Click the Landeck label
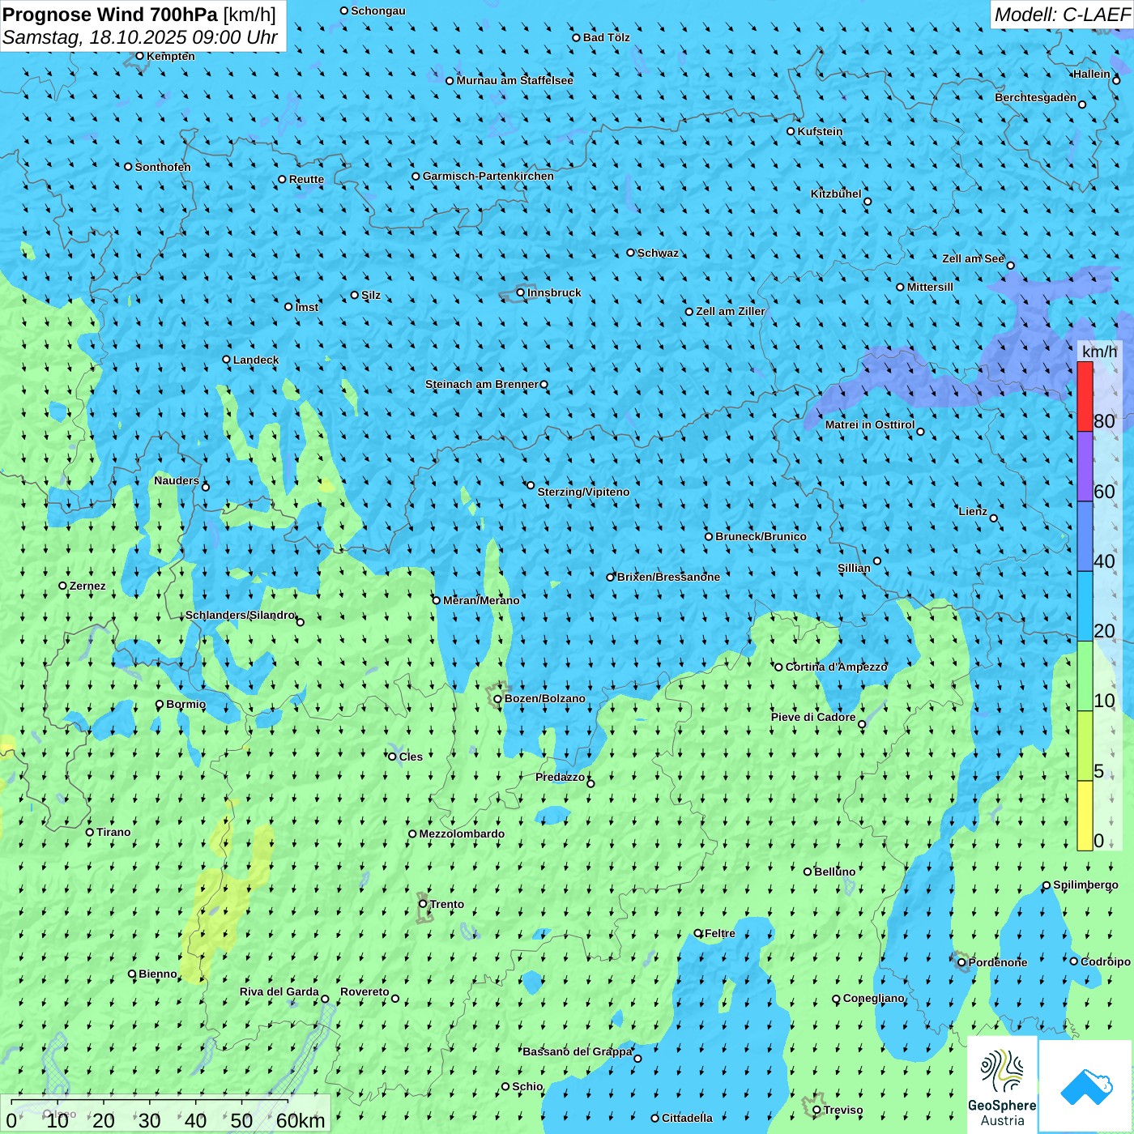The height and width of the screenshot is (1134, 1134). [x=256, y=360]
